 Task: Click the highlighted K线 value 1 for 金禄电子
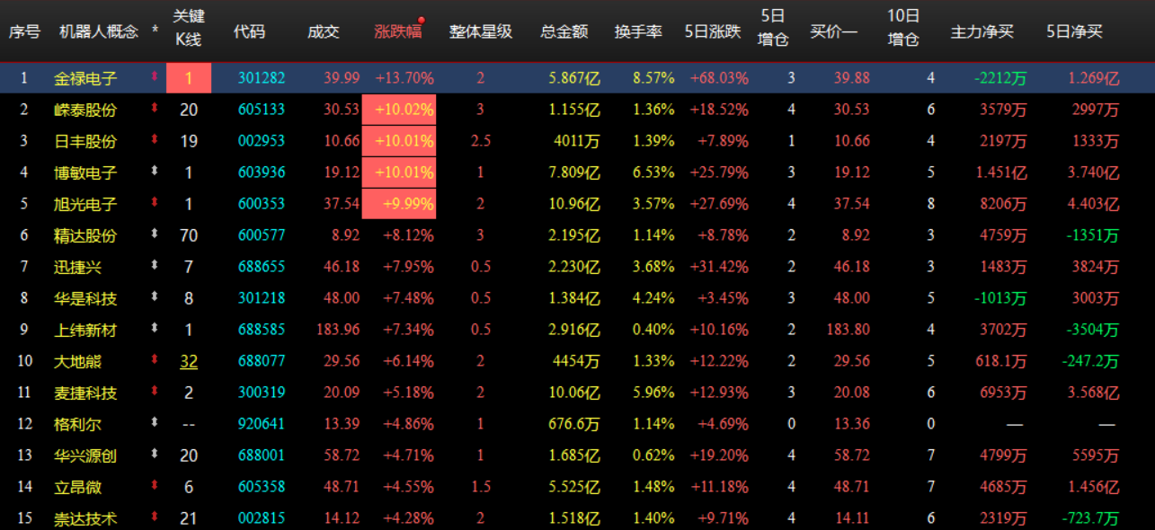tap(189, 78)
